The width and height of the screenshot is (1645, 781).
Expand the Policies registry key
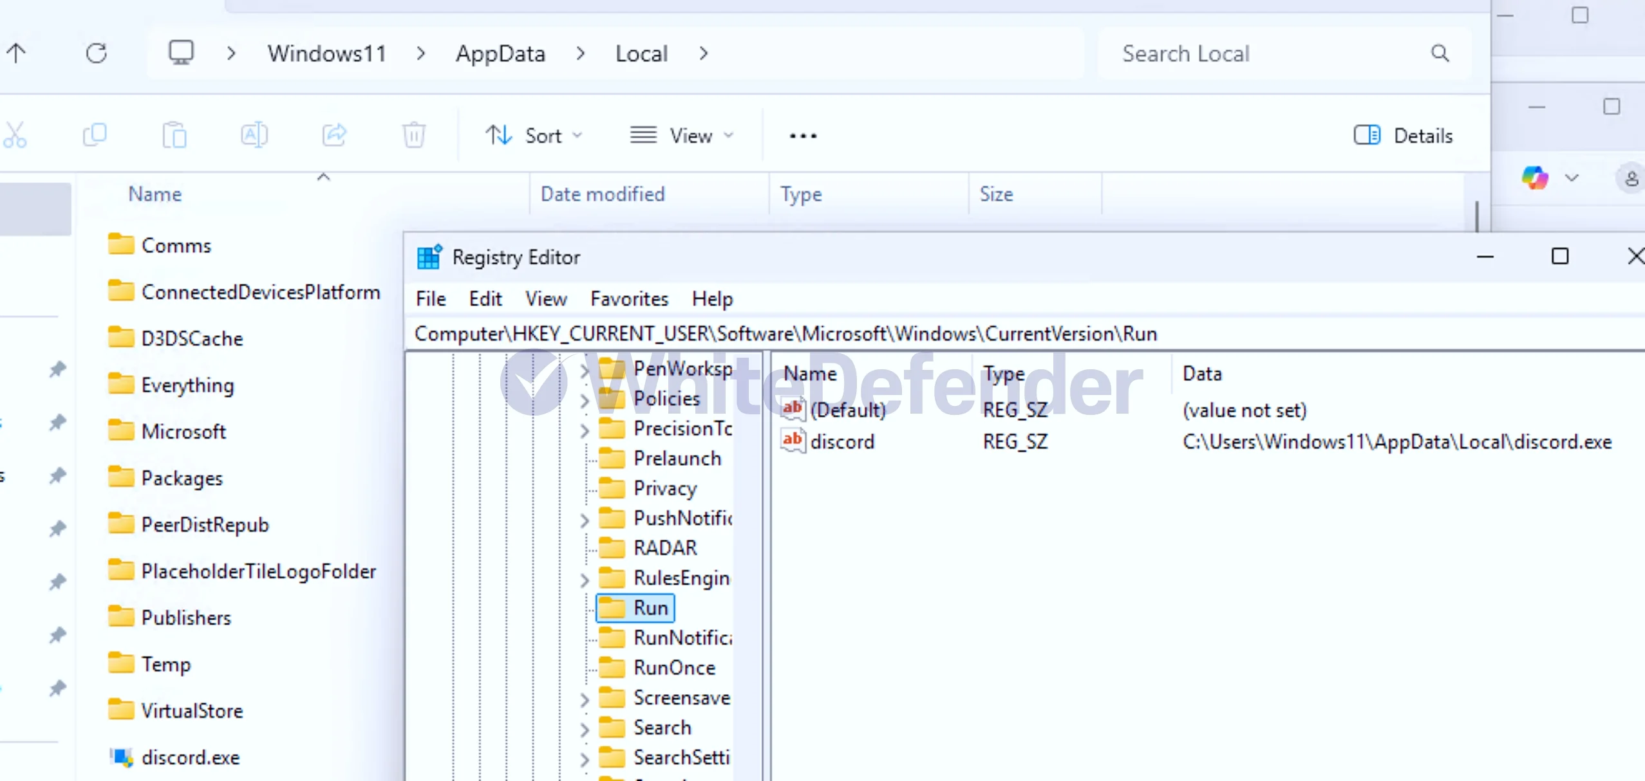584,401
